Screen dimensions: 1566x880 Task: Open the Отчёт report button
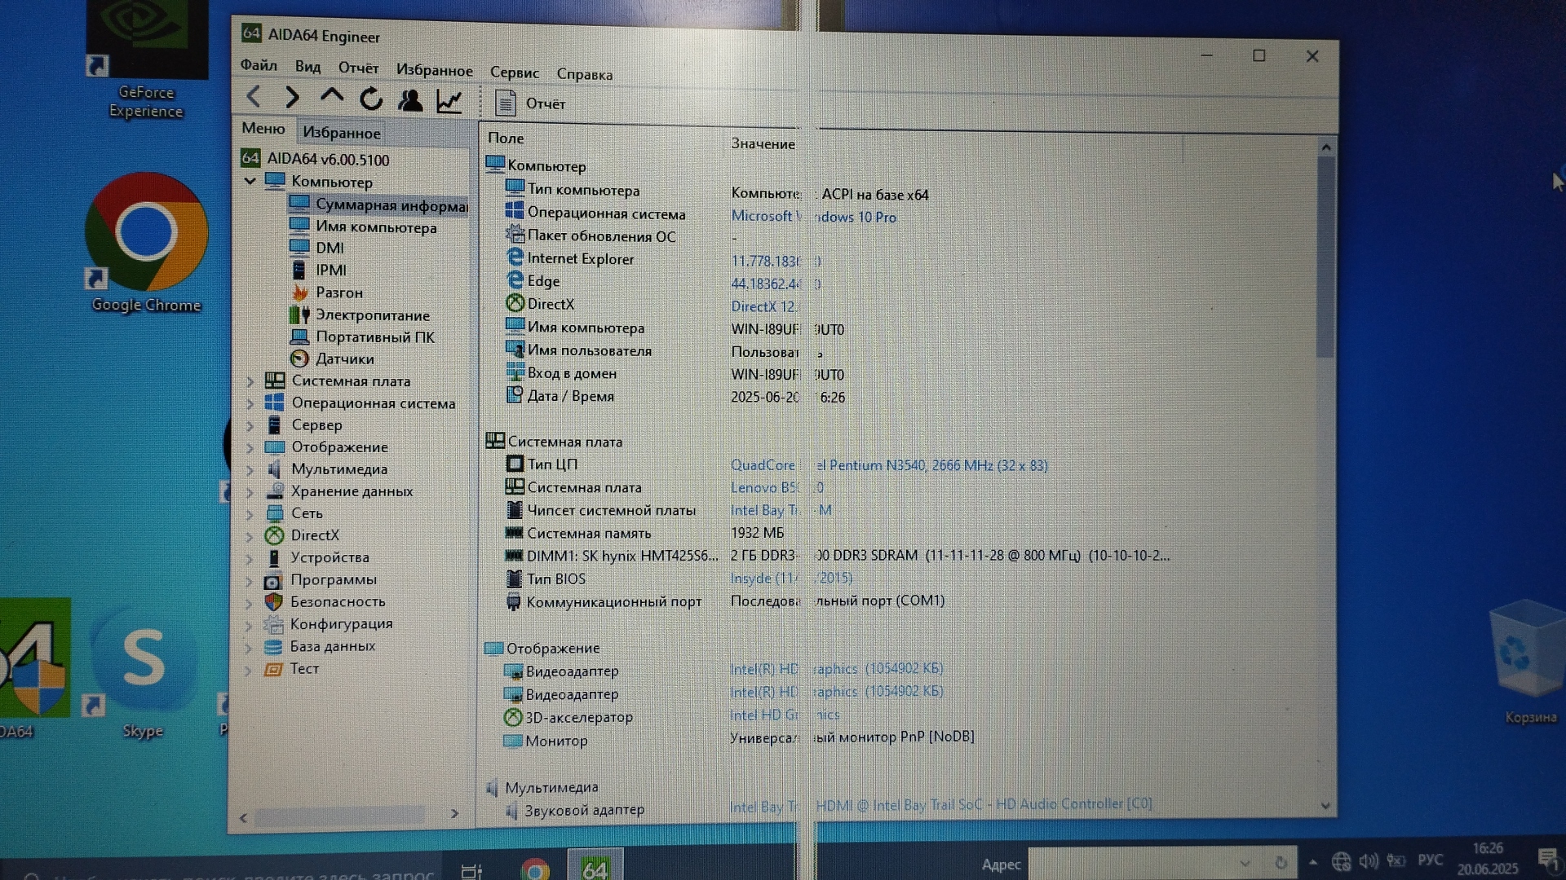point(530,103)
